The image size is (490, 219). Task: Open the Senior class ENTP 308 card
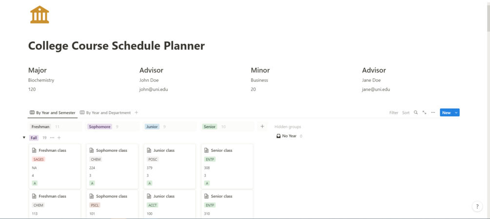pyautogui.click(x=227, y=166)
